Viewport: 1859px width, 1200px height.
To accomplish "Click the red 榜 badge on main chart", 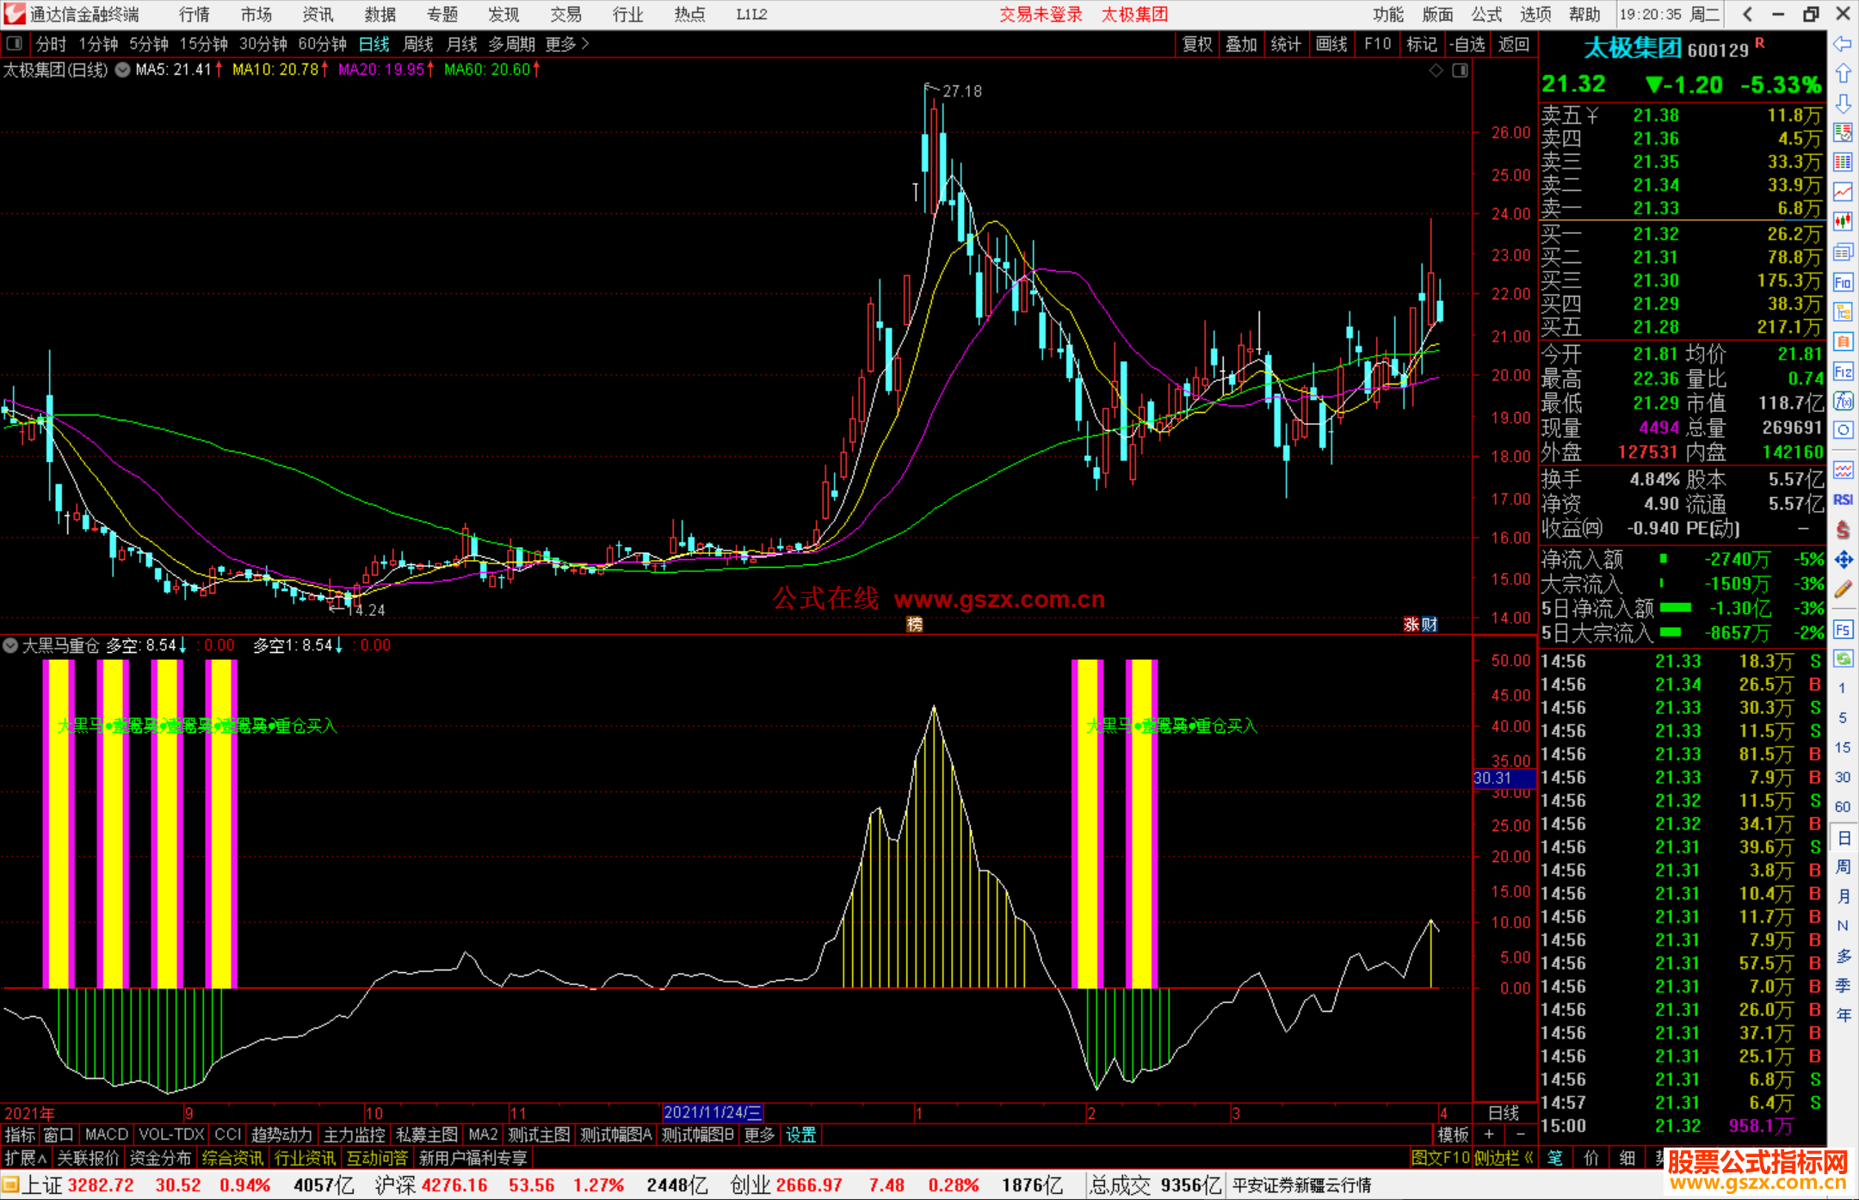I will click(915, 625).
